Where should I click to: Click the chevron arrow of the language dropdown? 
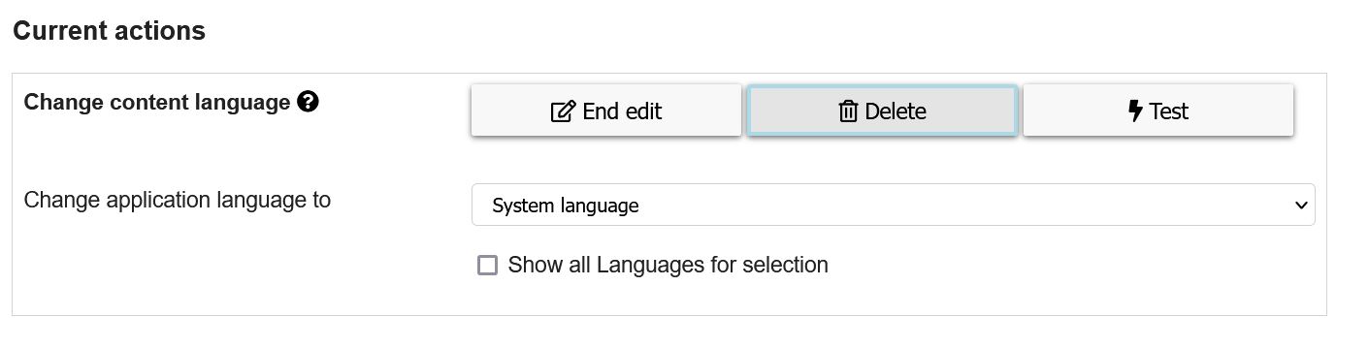click(1301, 206)
